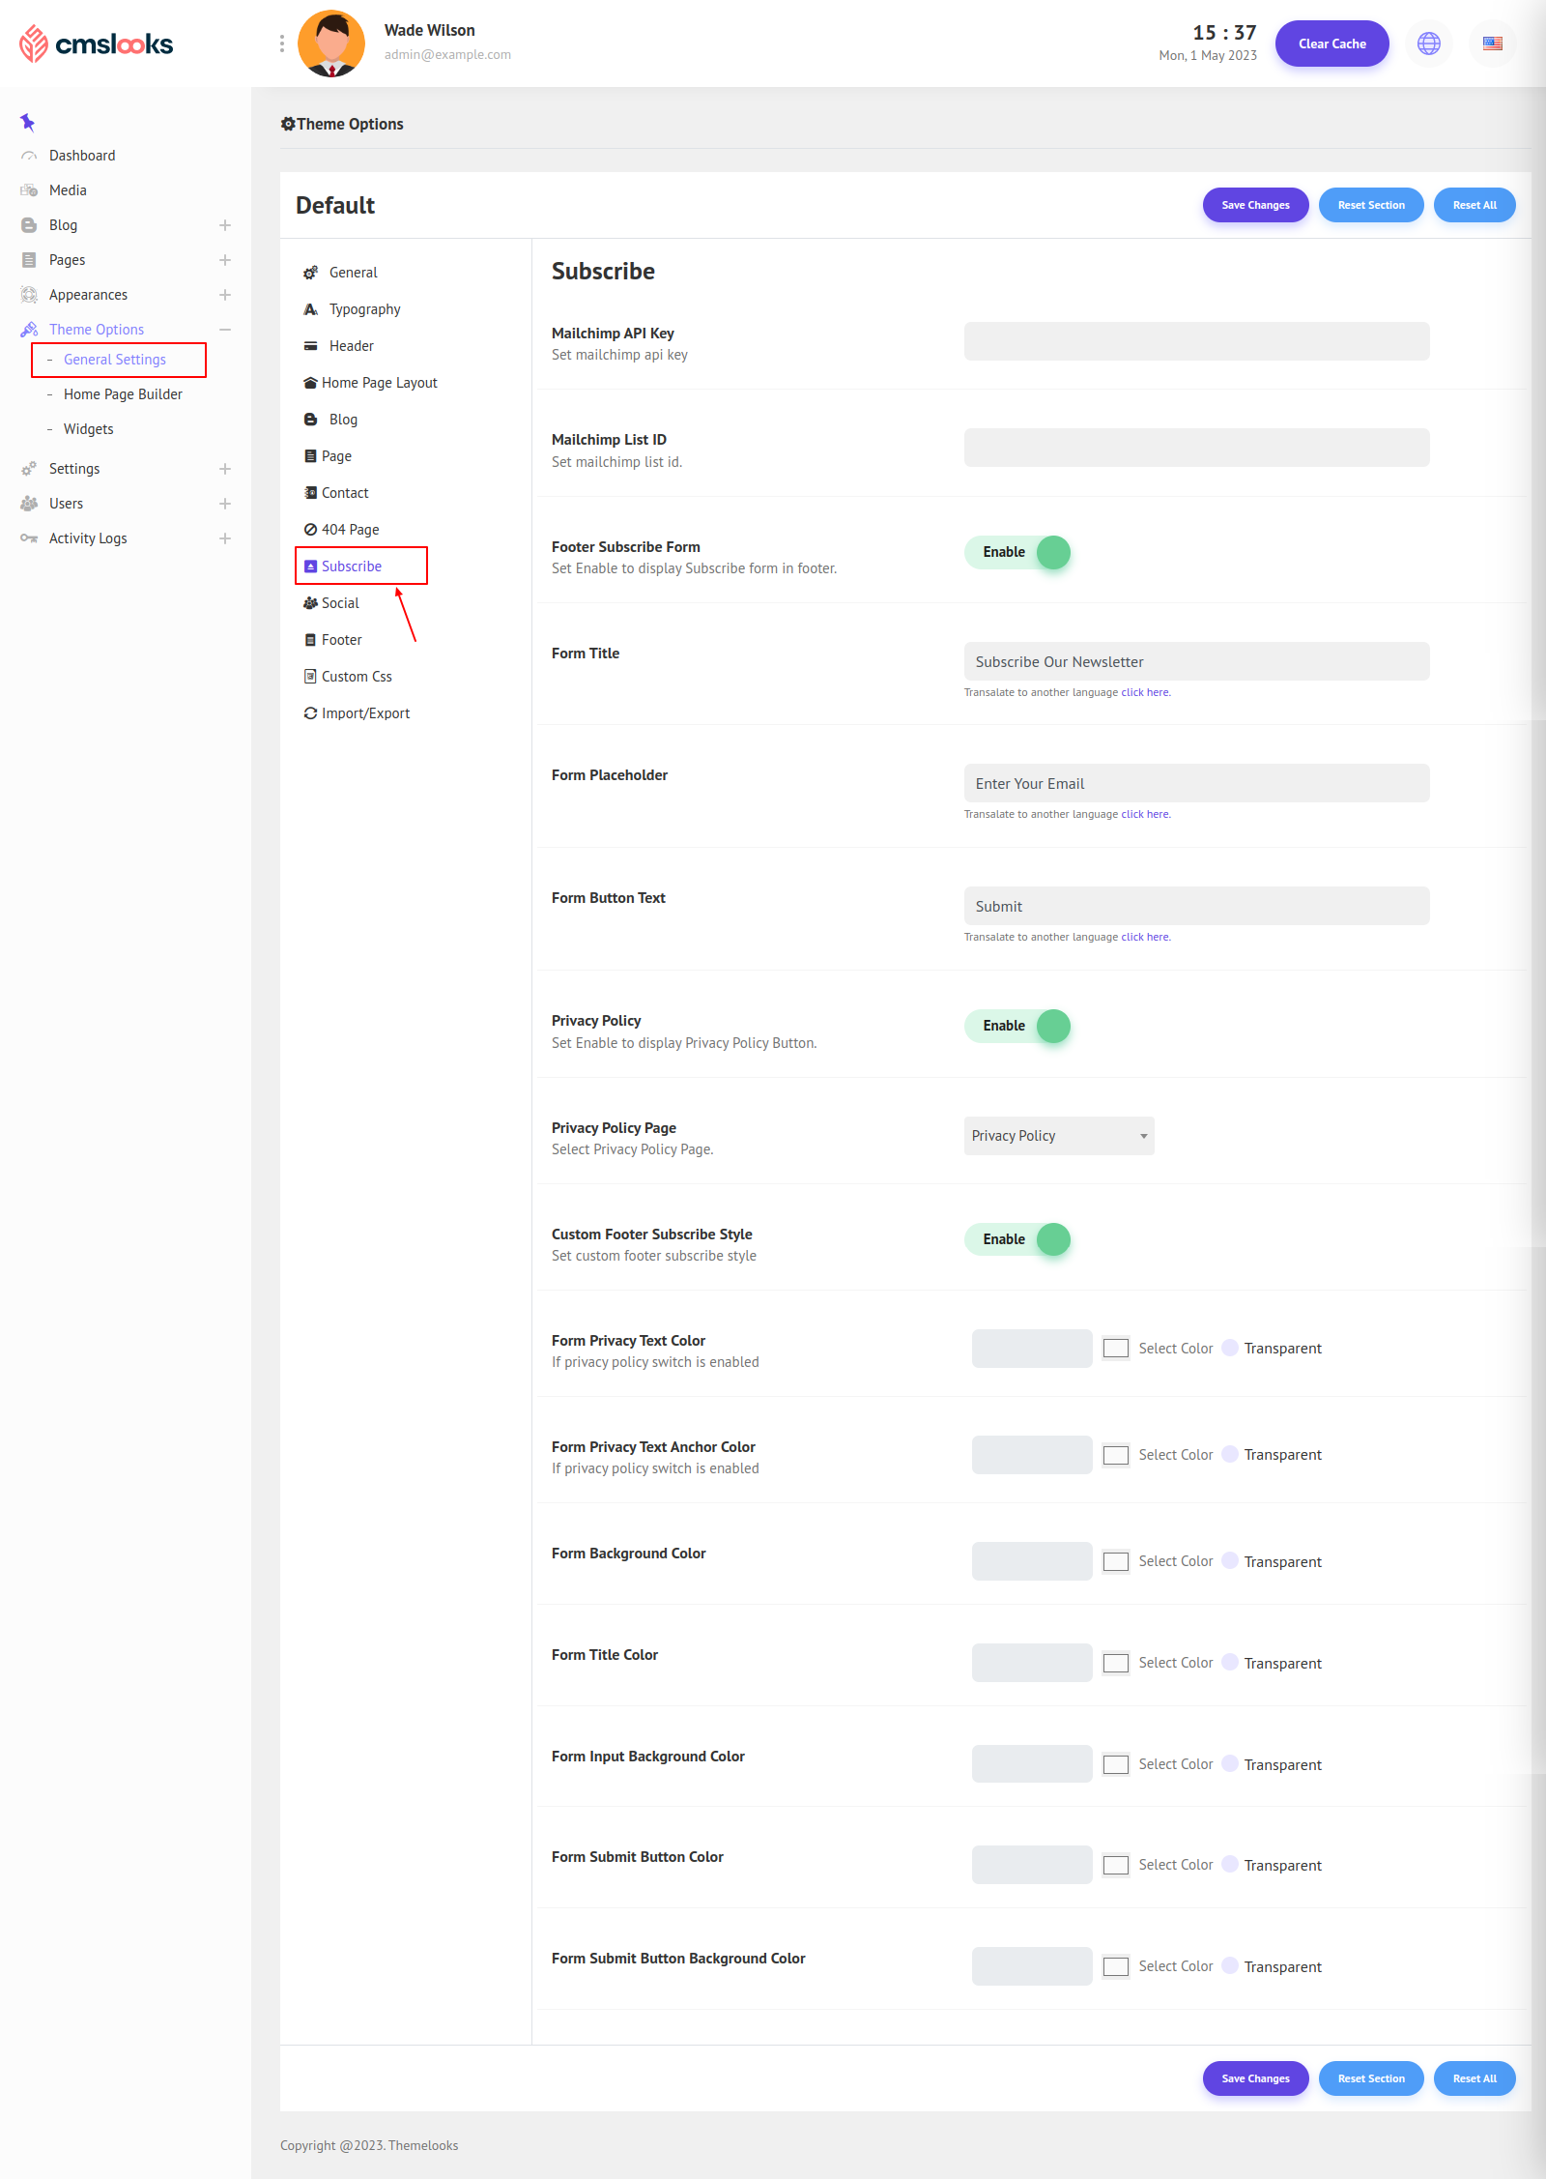This screenshot has width=1546, height=2179.
Task: Select Transparent for Form Title Color
Action: [1230, 1662]
